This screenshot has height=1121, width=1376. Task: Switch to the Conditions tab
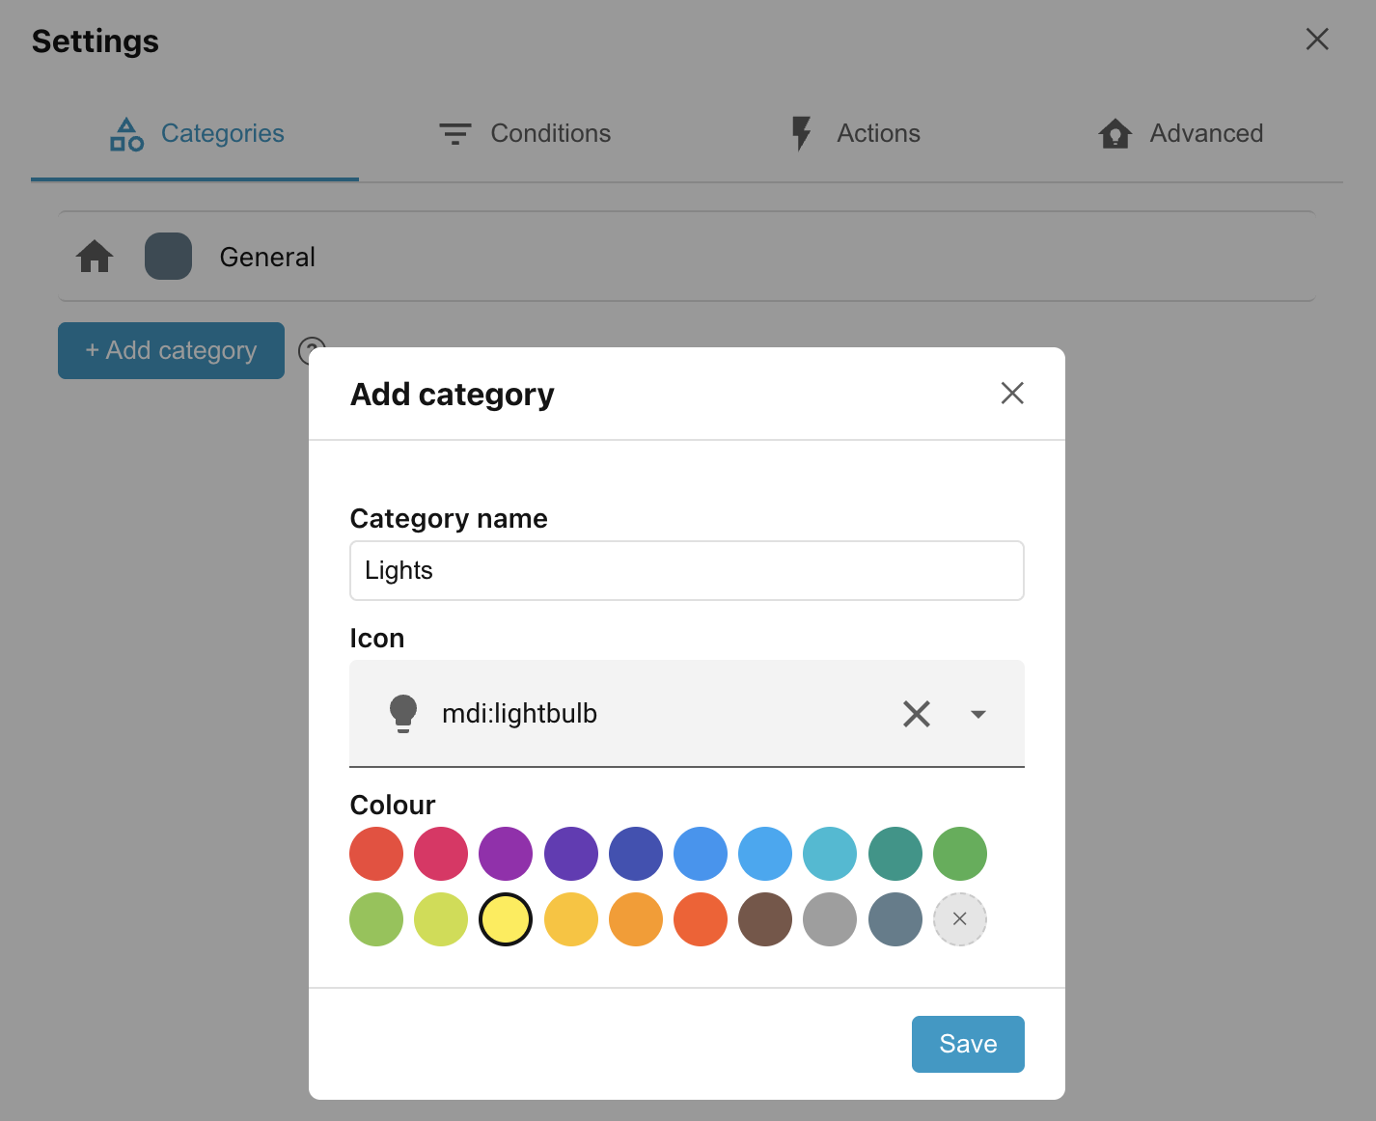(x=523, y=133)
